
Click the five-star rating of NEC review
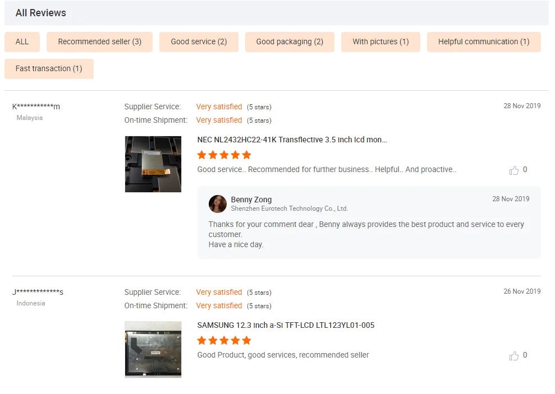pyautogui.click(x=224, y=155)
